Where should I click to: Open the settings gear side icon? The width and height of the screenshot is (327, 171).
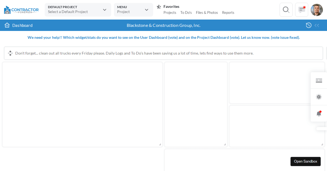319,97
